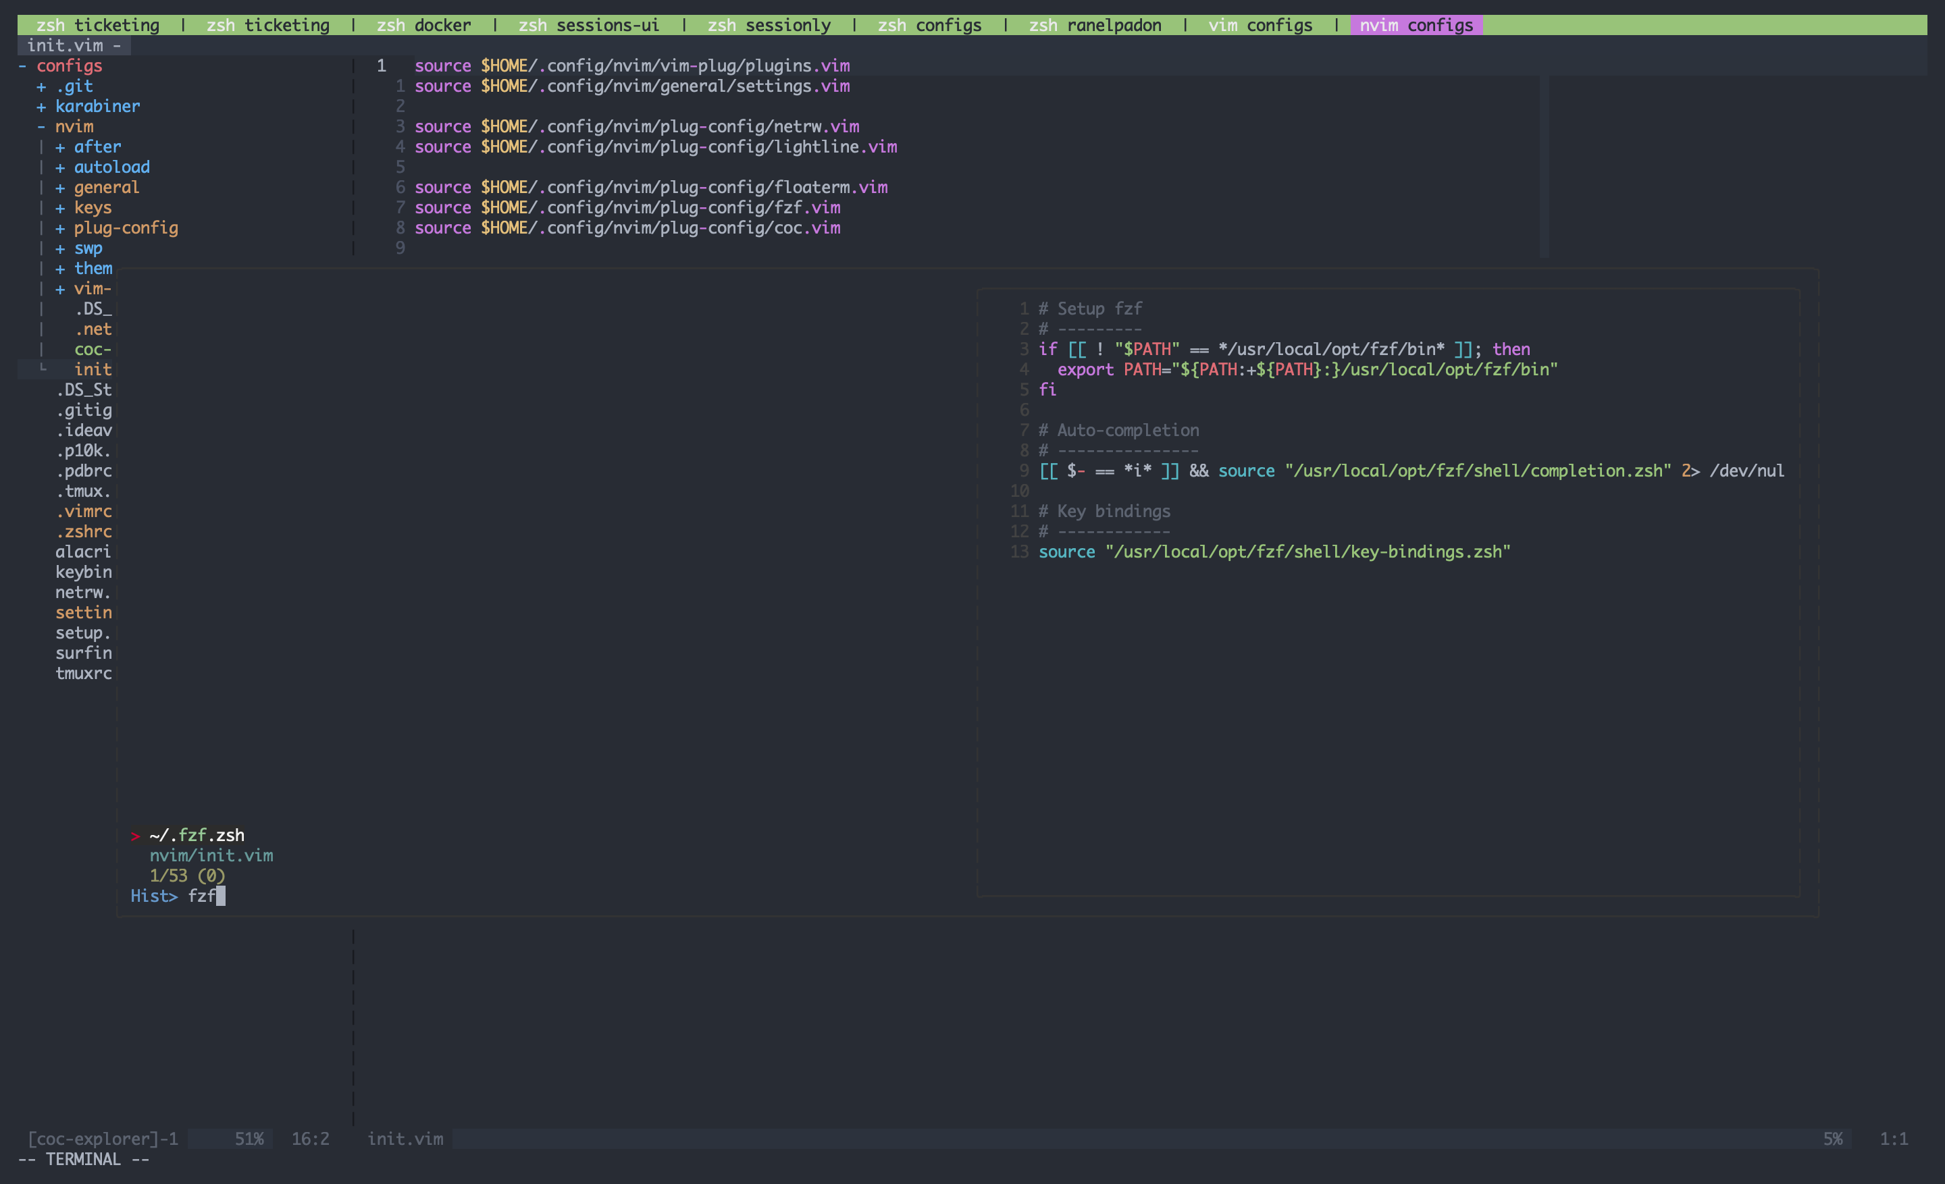
Task: Click source plug-config/fzf.vim line in editor
Action: coord(627,208)
